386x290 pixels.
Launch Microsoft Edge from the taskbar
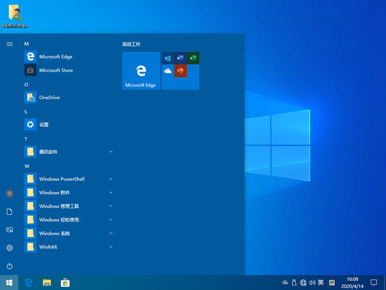28,282
